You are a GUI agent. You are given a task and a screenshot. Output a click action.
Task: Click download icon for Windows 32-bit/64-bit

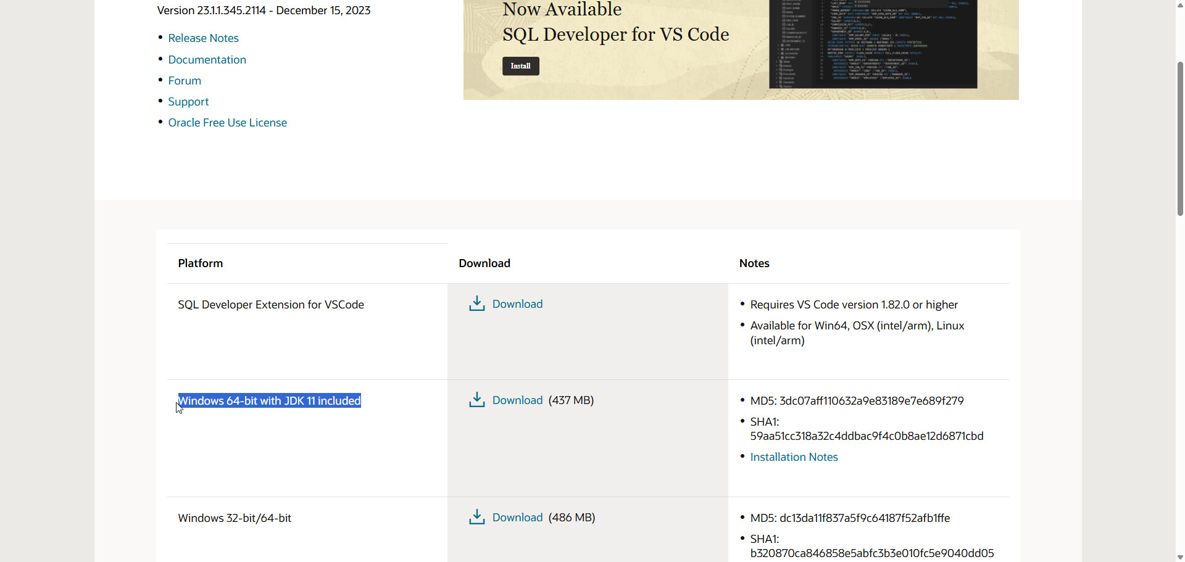point(476,517)
